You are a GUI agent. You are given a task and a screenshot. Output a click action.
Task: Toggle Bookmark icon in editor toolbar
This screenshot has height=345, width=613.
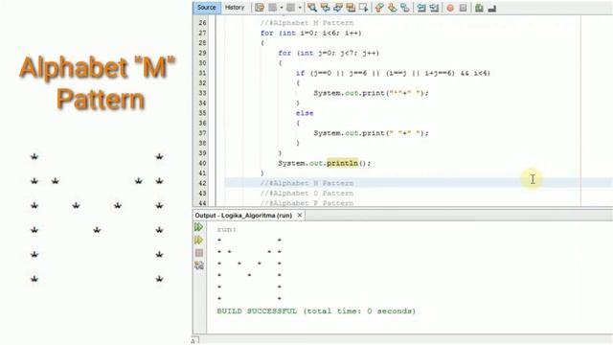pyautogui.click(x=405, y=8)
